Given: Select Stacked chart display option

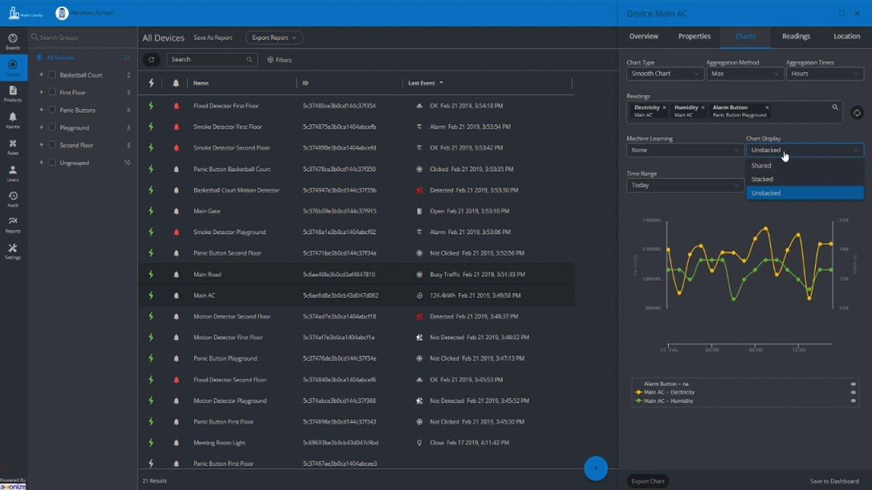Looking at the screenshot, I should pyautogui.click(x=805, y=179).
